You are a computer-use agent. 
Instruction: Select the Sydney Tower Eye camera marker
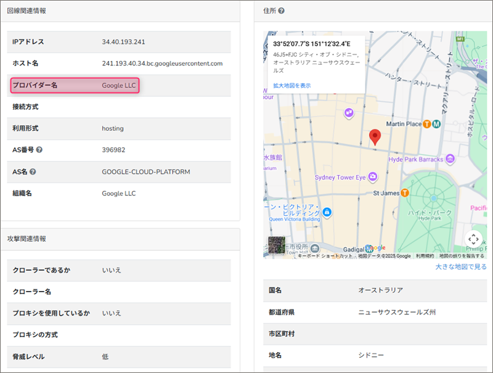coord(373,177)
